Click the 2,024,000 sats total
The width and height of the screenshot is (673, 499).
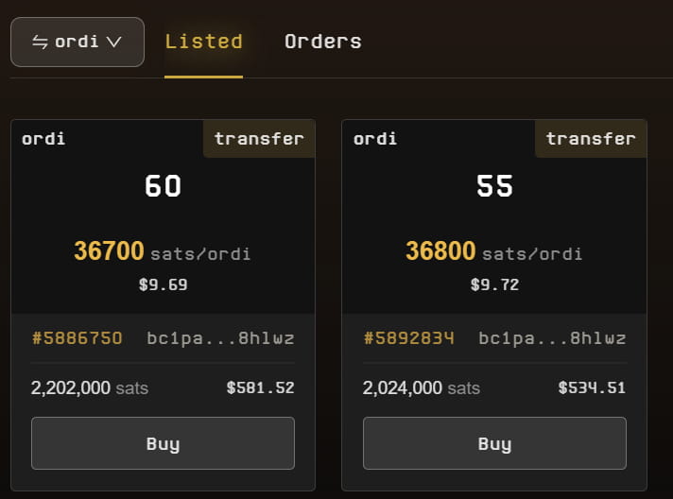[x=422, y=387]
